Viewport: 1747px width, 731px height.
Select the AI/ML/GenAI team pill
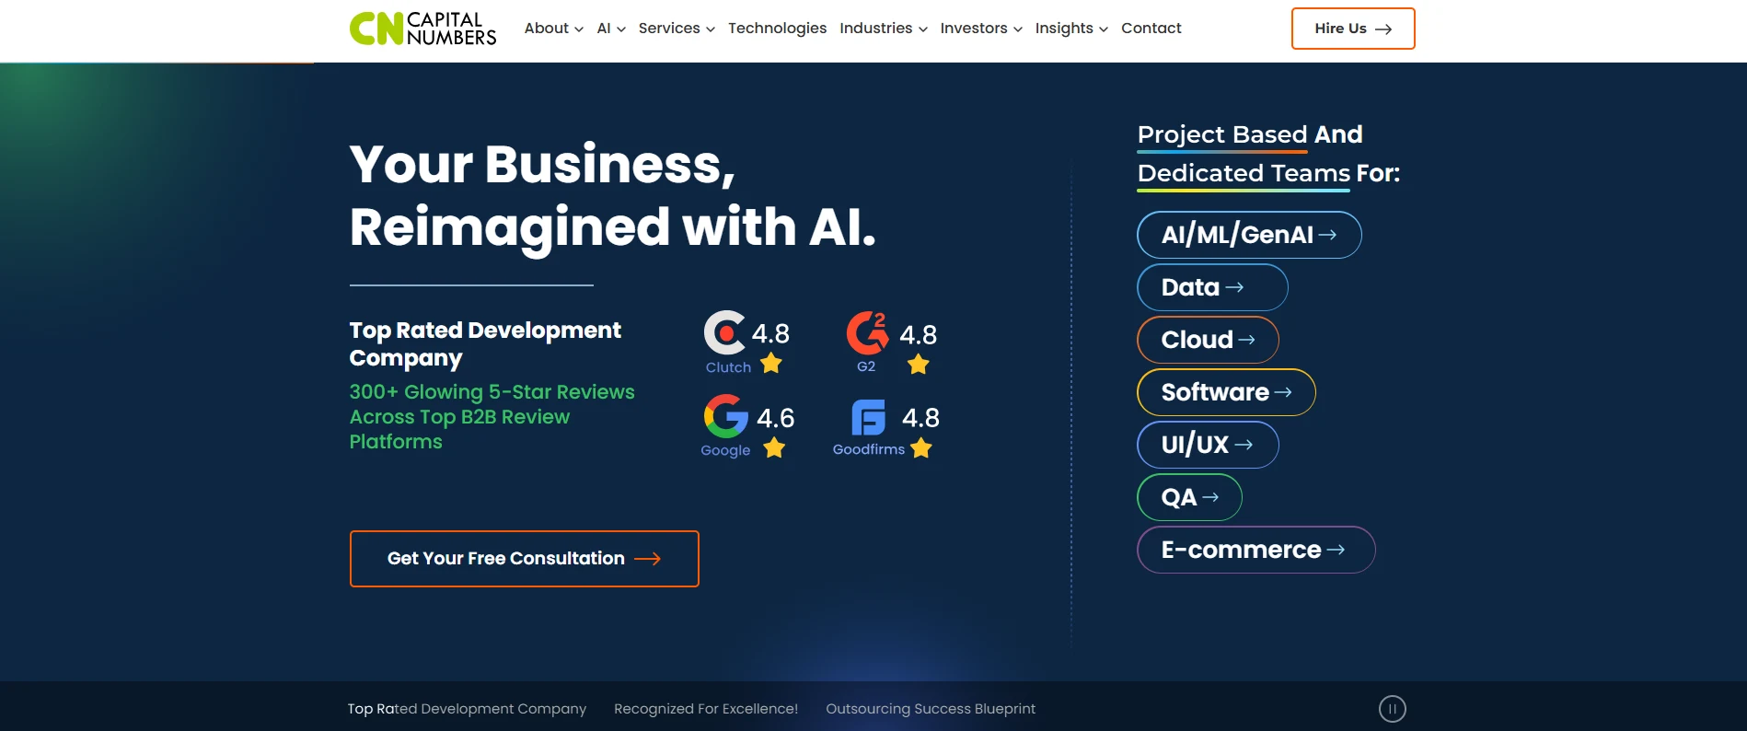[1249, 235]
